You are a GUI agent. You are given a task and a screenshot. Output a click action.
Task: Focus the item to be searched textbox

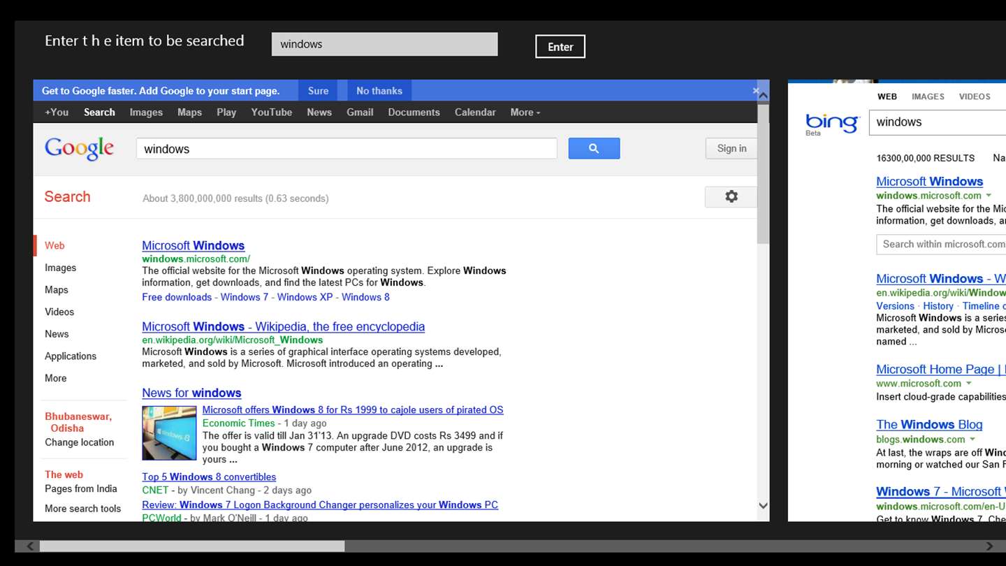point(384,44)
